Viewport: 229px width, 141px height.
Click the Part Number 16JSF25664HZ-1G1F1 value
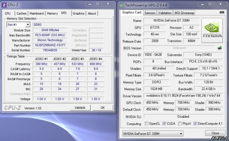(x=50, y=45)
